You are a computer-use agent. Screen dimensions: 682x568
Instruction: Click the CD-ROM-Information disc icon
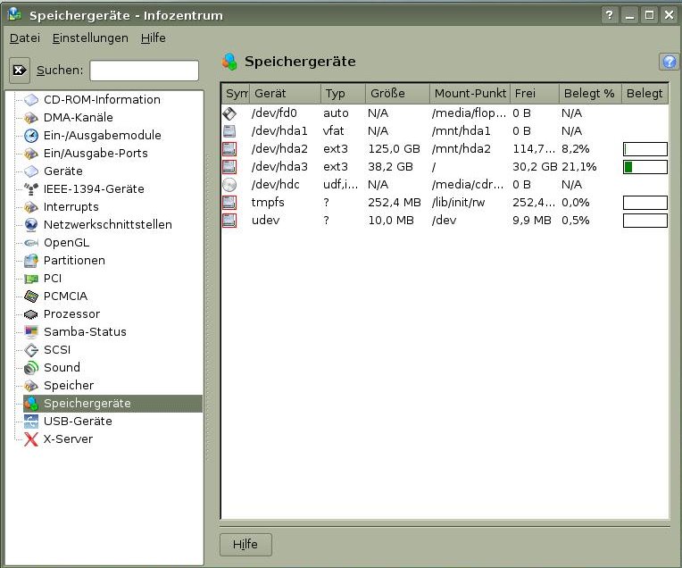tap(31, 100)
